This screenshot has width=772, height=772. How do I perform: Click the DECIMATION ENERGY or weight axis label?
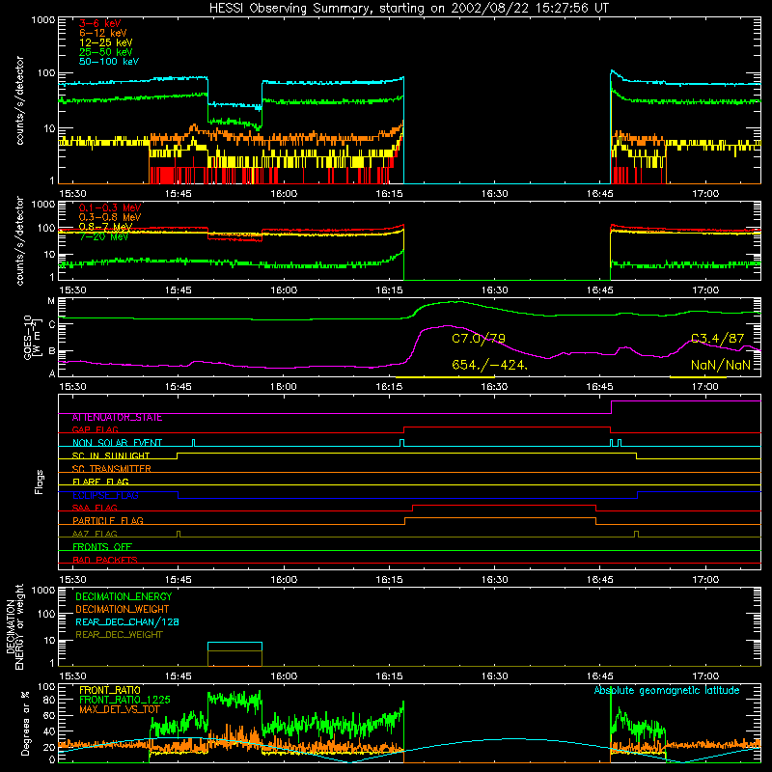point(14,627)
